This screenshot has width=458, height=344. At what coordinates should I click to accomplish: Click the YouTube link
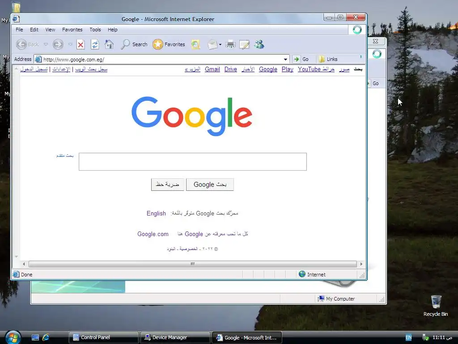click(310, 69)
